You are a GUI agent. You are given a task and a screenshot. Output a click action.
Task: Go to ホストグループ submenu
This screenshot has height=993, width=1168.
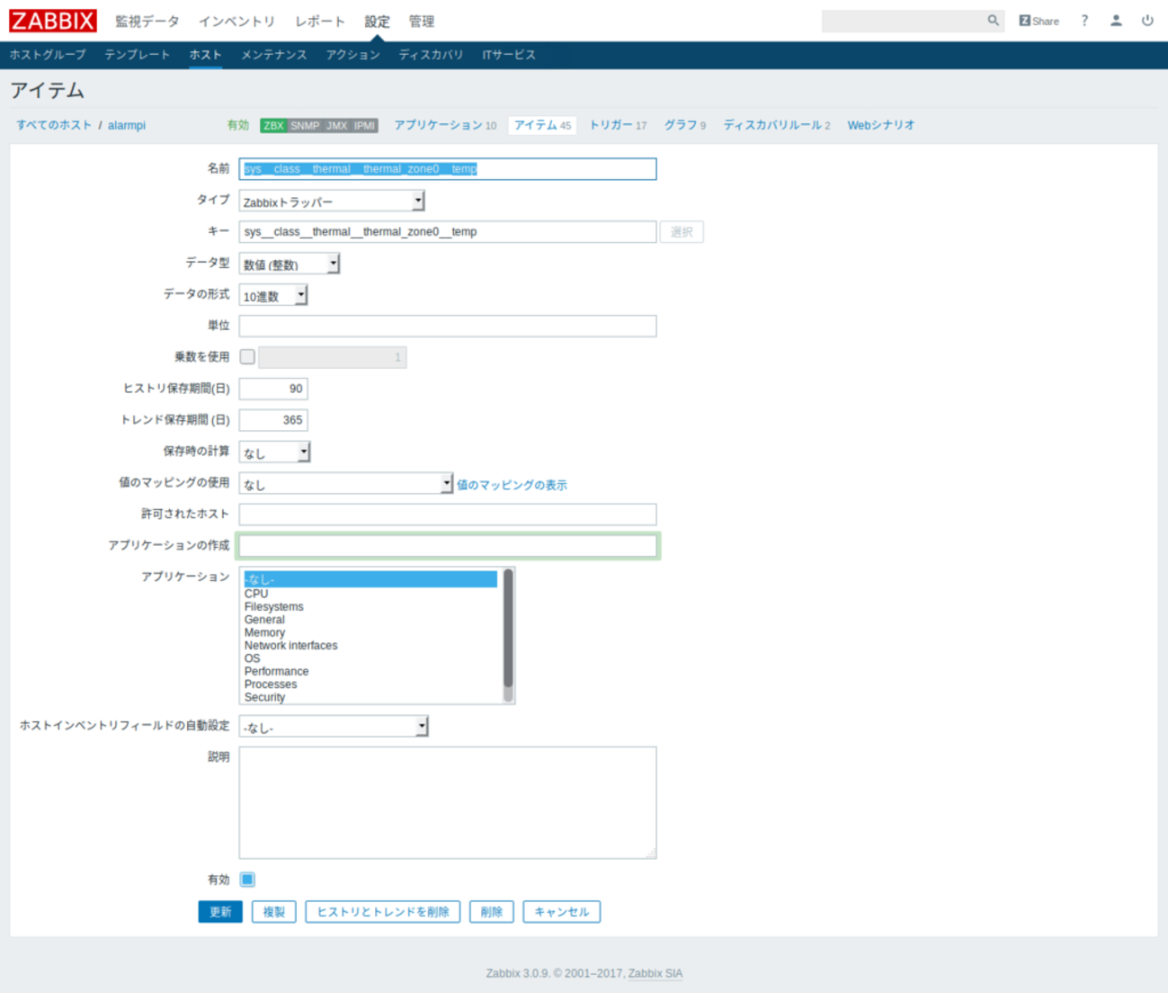[x=48, y=55]
